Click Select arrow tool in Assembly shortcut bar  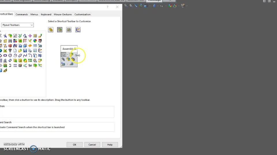63,55
